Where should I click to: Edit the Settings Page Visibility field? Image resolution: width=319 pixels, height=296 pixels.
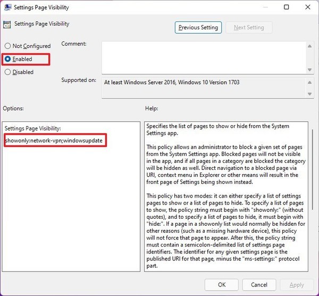tap(55, 141)
